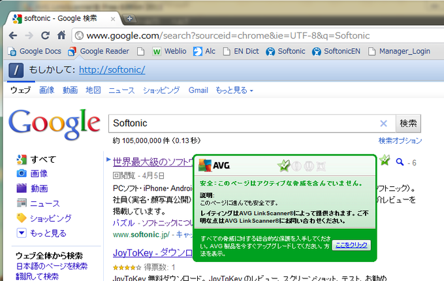The height and width of the screenshot is (281, 444).
Task: Click the infobar slash icon
Action: click(x=16, y=71)
